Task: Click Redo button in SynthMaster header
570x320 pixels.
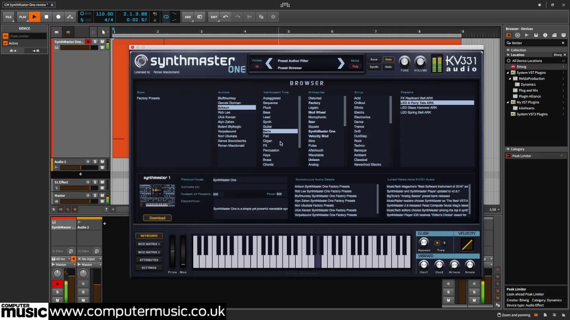Action: [x=388, y=67]
